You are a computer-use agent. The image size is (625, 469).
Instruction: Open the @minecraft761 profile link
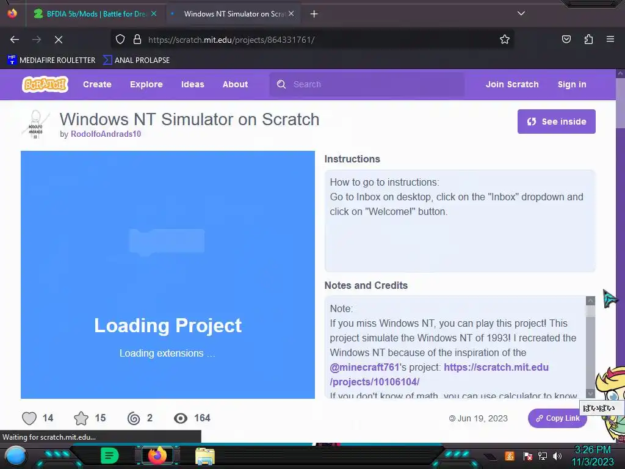(x=364, y=367)
